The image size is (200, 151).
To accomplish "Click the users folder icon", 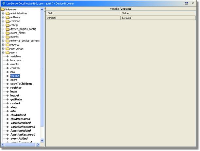I will (8, 53).
